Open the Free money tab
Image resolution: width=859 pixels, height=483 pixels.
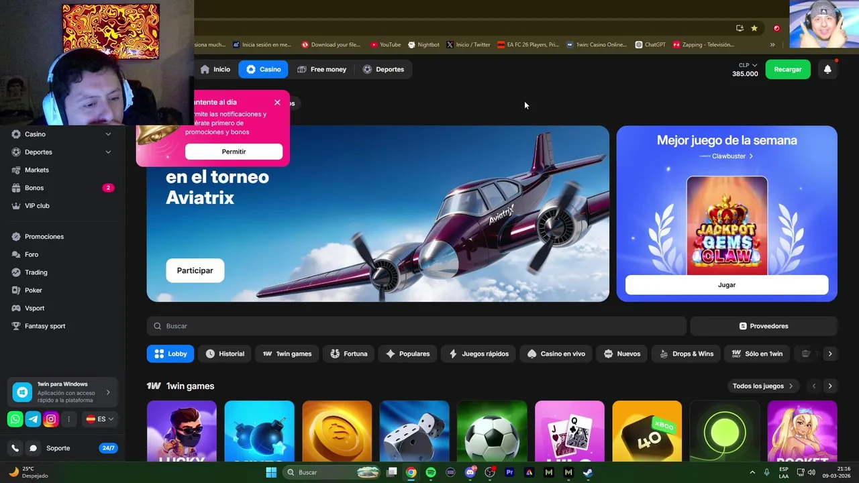point(321,69)
